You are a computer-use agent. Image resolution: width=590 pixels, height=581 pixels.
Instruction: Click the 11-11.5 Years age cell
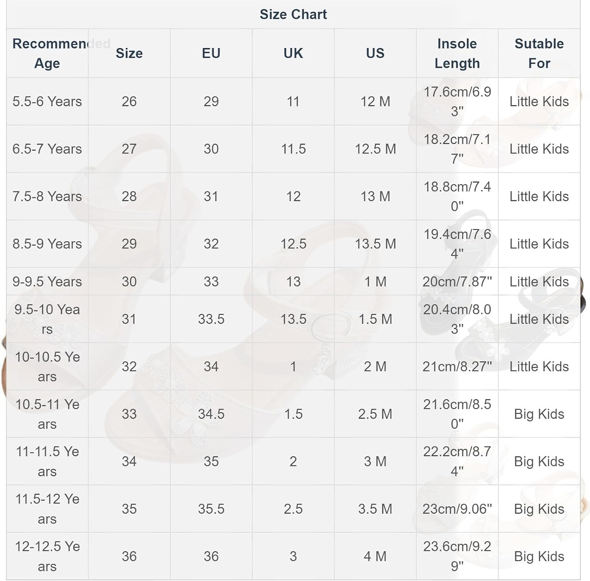tap(47, 461)
